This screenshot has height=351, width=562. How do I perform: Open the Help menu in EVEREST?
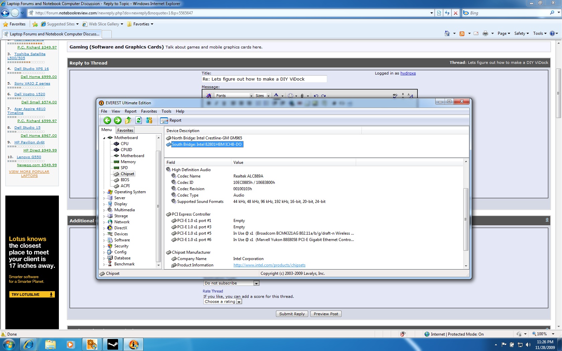coord(180,111)
